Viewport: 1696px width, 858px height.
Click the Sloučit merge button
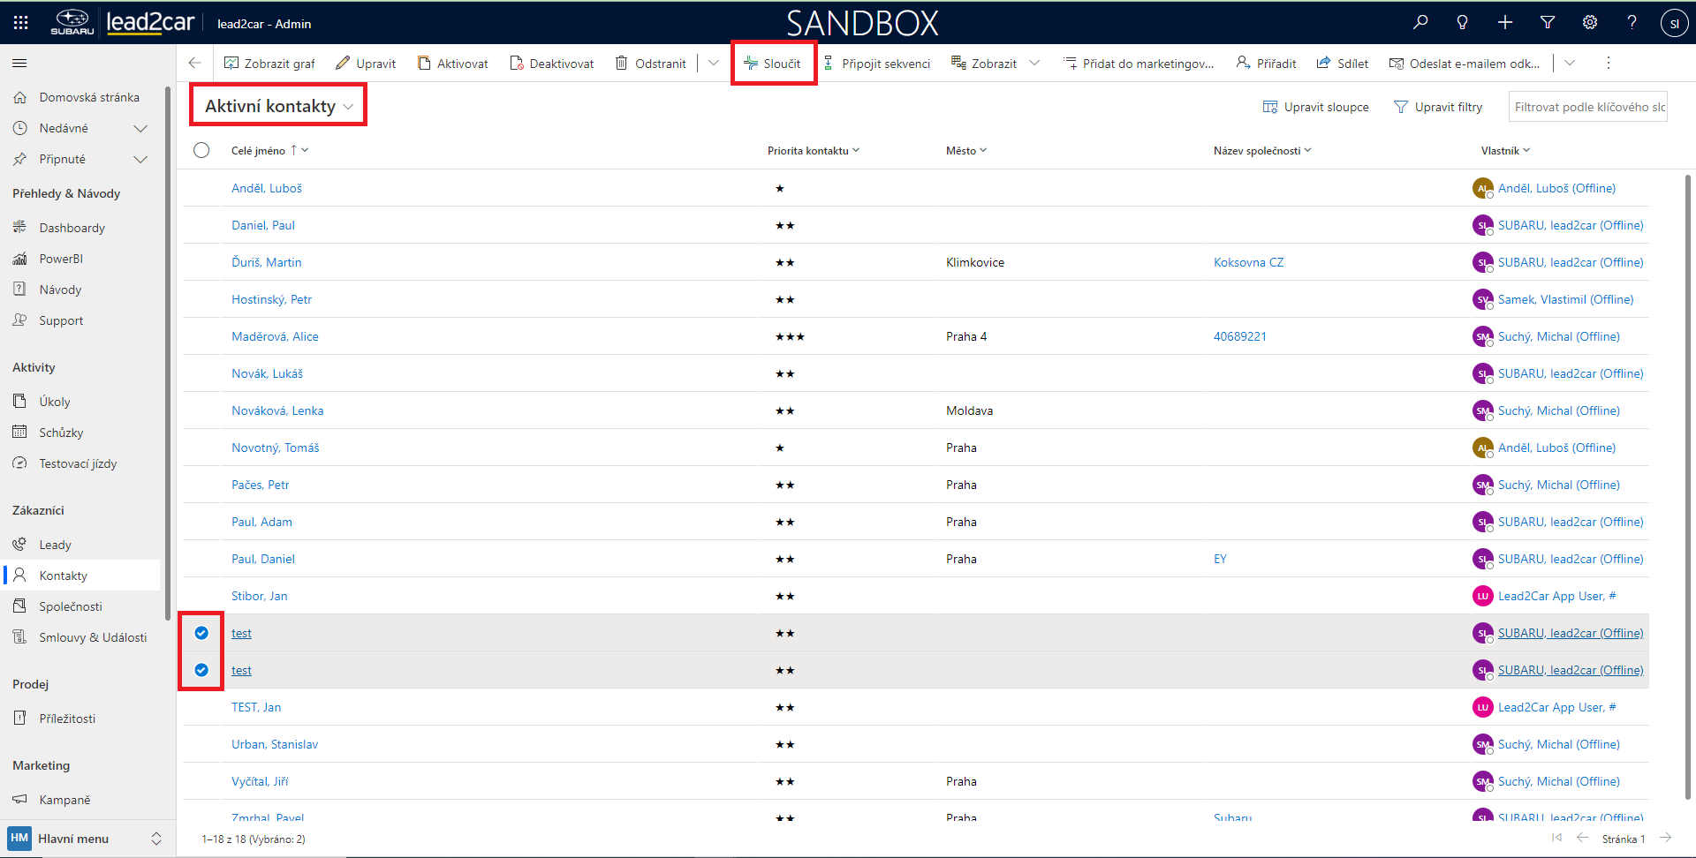[773, 64]
